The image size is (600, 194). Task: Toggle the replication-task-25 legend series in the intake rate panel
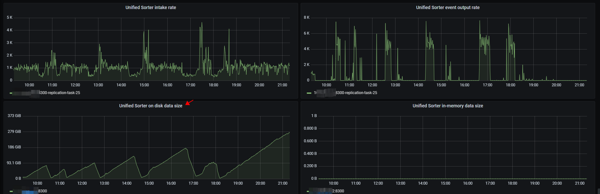point(60,93)
